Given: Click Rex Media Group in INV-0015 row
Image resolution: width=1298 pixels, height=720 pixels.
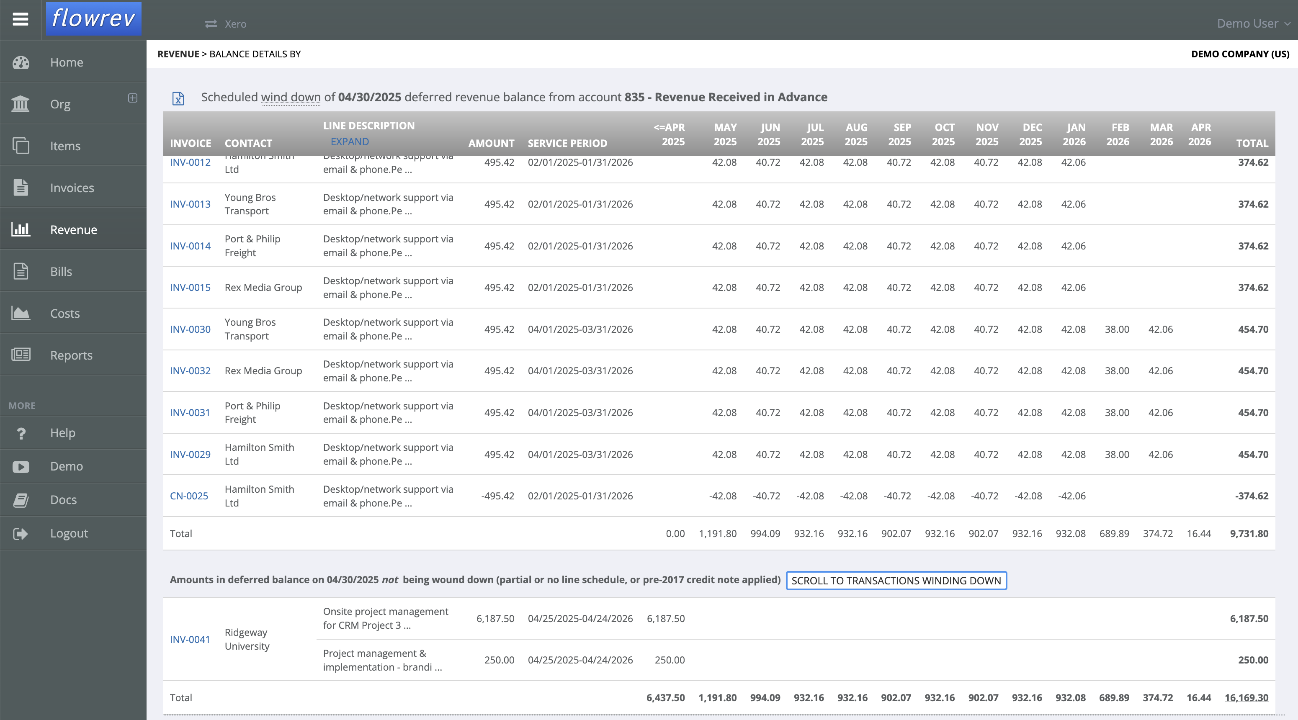Looking at the screenshot, I should coord(263,287).
